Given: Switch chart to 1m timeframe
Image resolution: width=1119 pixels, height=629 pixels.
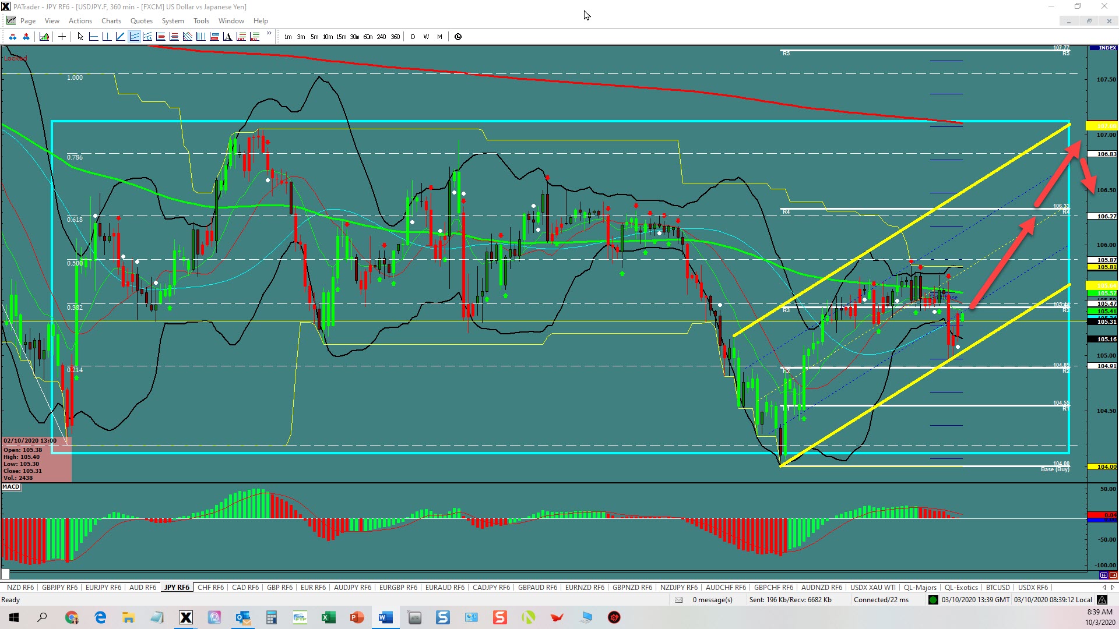Looking at the screenshot, I should (x=288, y=37).
